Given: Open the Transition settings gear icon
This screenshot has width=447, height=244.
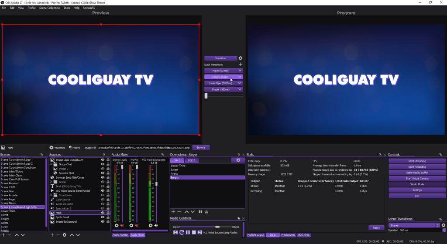Looking at the screenshot, I should 240,58.
